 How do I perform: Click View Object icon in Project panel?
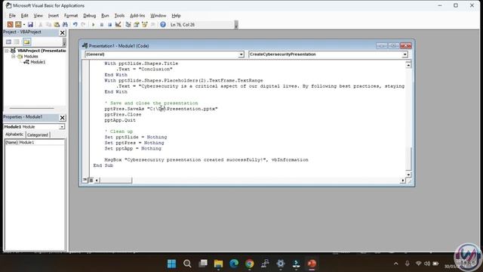click(x=17, y=42)
